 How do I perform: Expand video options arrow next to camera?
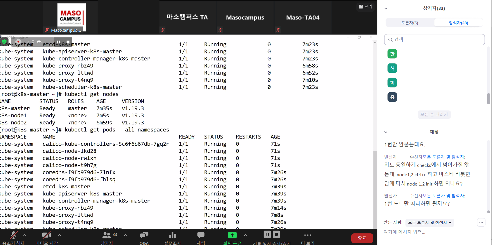pyautogui.click(x=60, y=235)
